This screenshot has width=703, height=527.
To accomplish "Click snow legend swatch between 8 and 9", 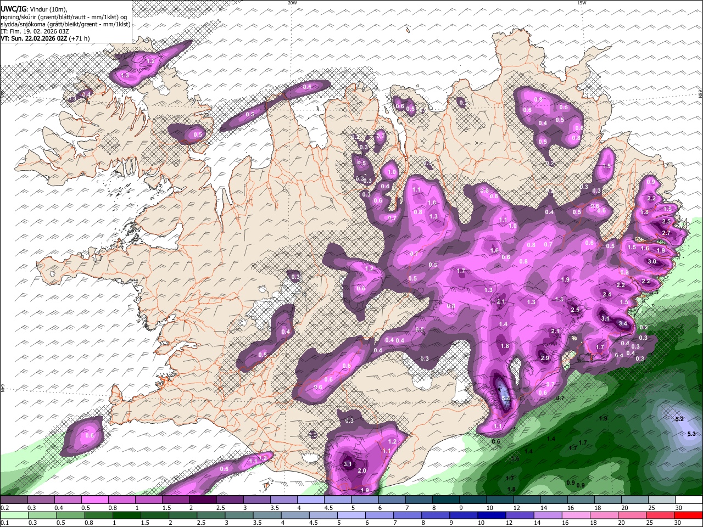I will coord(445,500).
